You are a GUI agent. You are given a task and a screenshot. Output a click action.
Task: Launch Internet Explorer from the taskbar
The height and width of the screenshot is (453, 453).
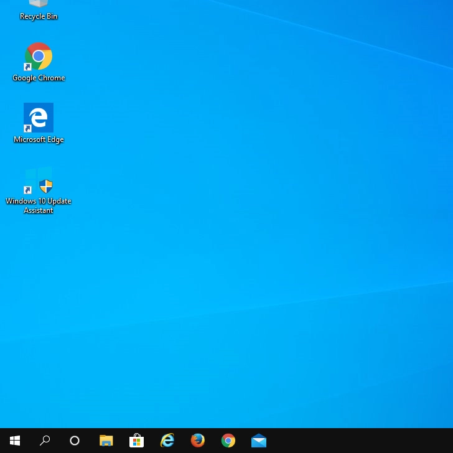click(167, 441)
